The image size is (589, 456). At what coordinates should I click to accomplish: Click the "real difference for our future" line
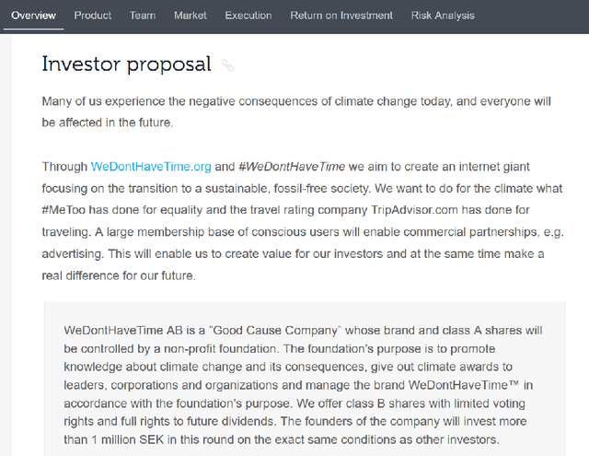[x=119, y=275]
